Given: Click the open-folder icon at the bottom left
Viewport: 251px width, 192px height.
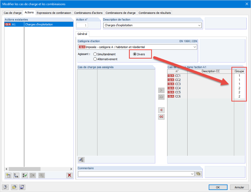Looking at the screenshot, I should (14, 187).
